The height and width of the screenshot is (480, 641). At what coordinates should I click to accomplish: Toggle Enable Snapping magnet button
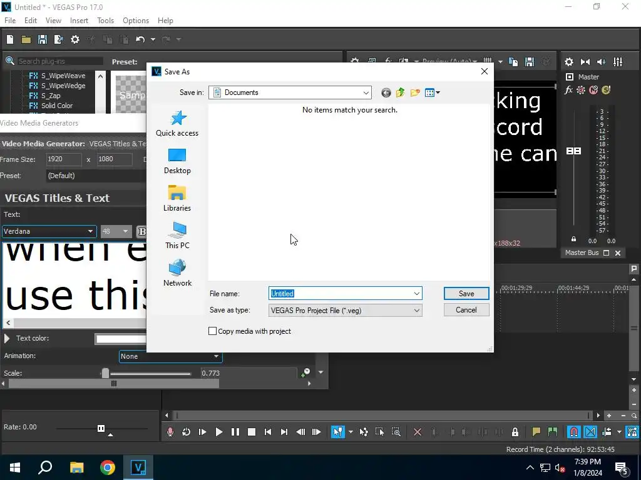point(574,432)
